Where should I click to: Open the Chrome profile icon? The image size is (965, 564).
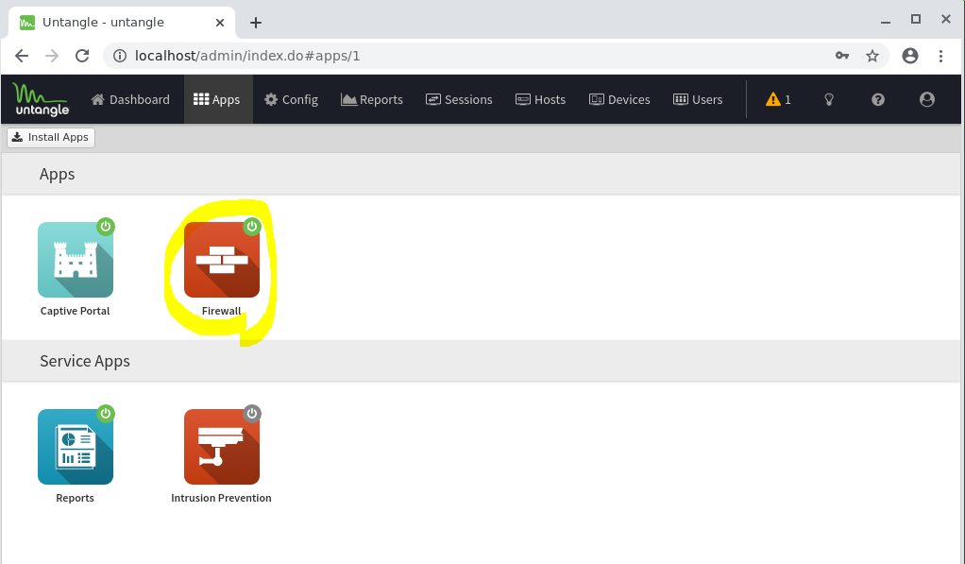pyautogui.click(x=910, y=56)
